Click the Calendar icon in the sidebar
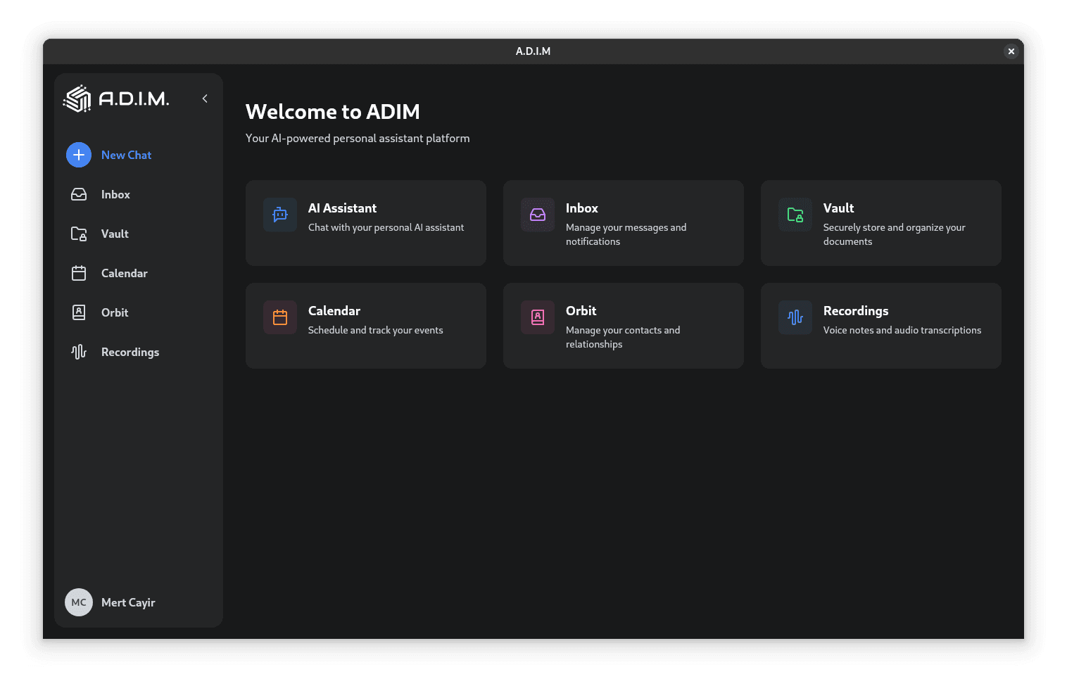Screen dimensions: 1067x686 point(79,273)
